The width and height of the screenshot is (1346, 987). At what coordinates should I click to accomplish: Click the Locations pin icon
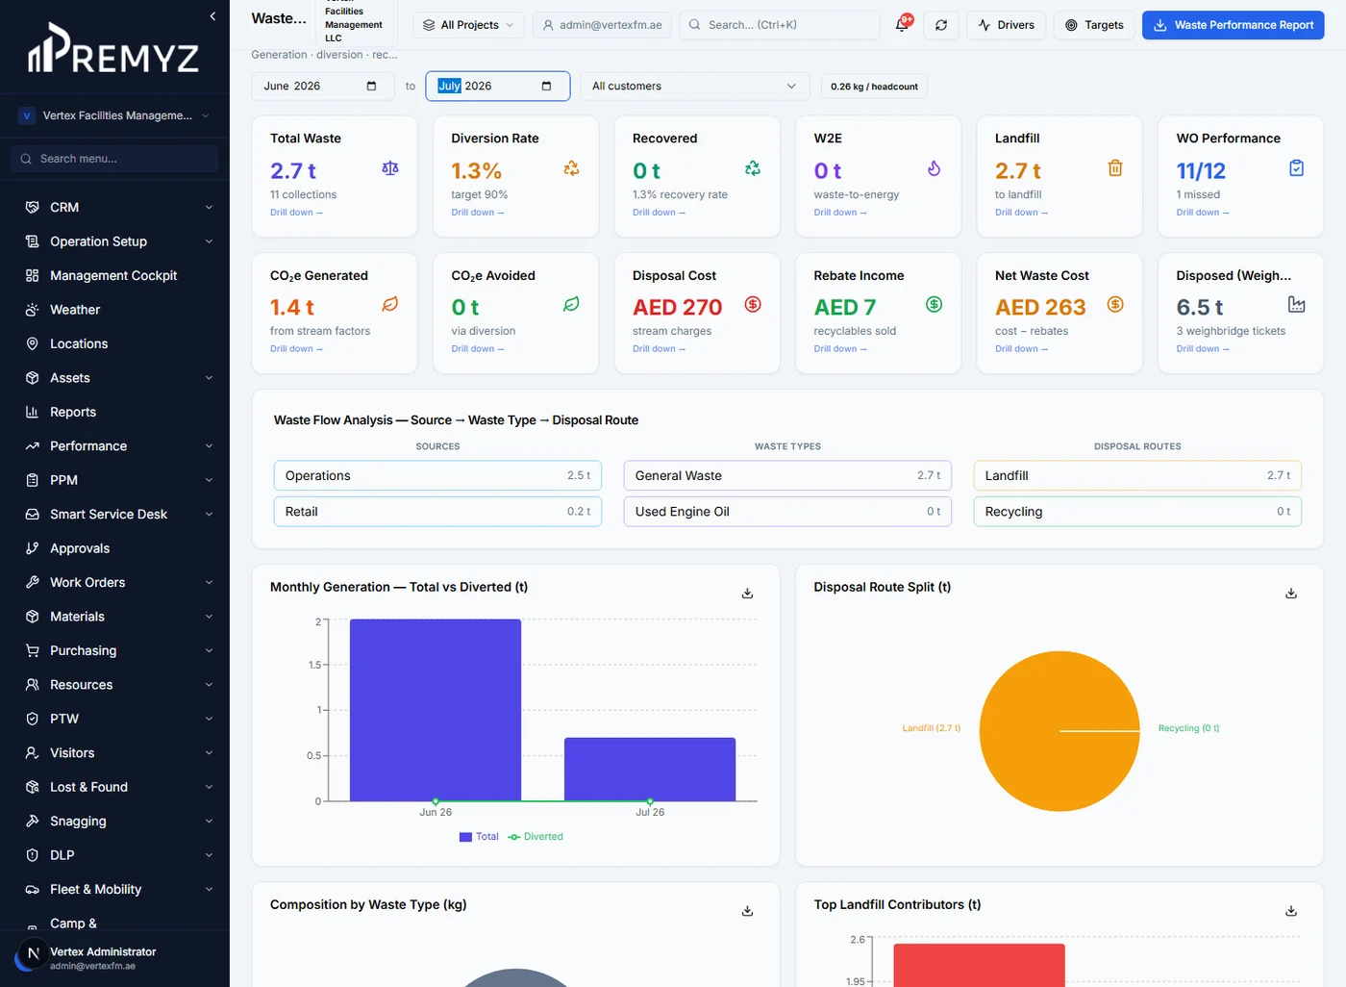(32, 343)
